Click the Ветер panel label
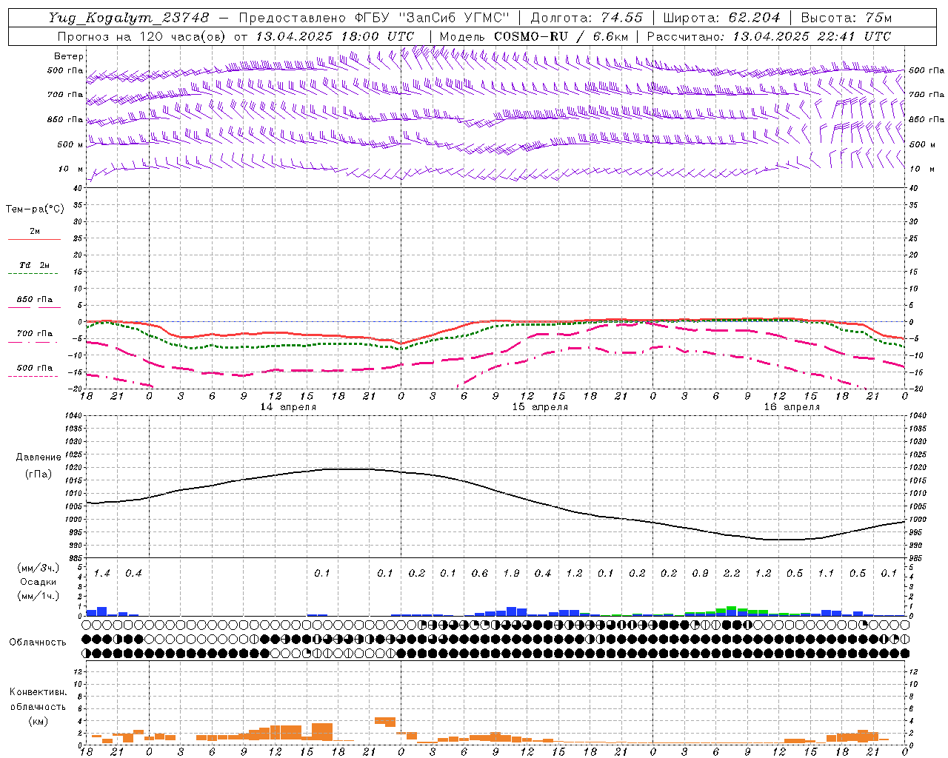The width and height of the screenshot is (948, 758). click(69, 56)
